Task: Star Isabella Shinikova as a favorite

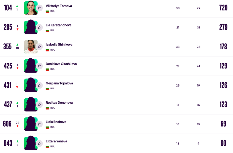Action: pyautogui.click(x=39, y=47)
